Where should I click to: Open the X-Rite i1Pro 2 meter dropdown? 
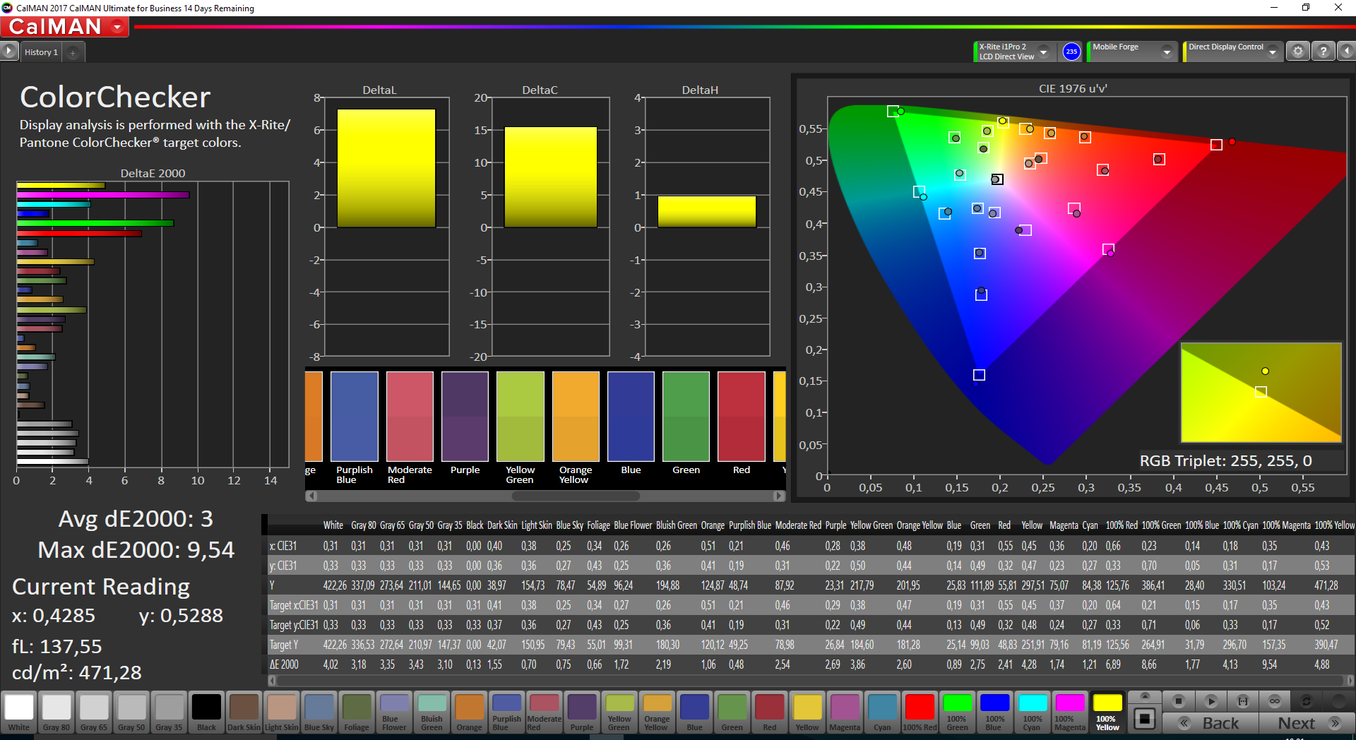(x=1043, y=52)
